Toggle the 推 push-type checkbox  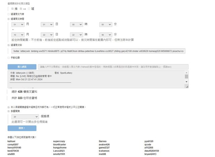coord(12,8)
